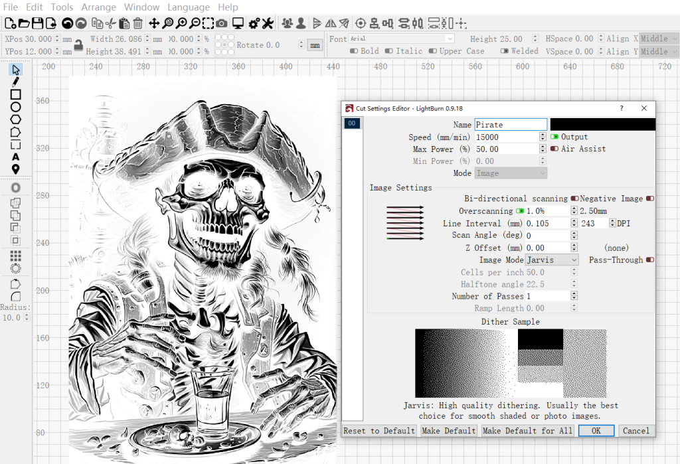Select layer 00 in the layer list
The height and width of the screenshot is (464, 680).
point(352,123)
